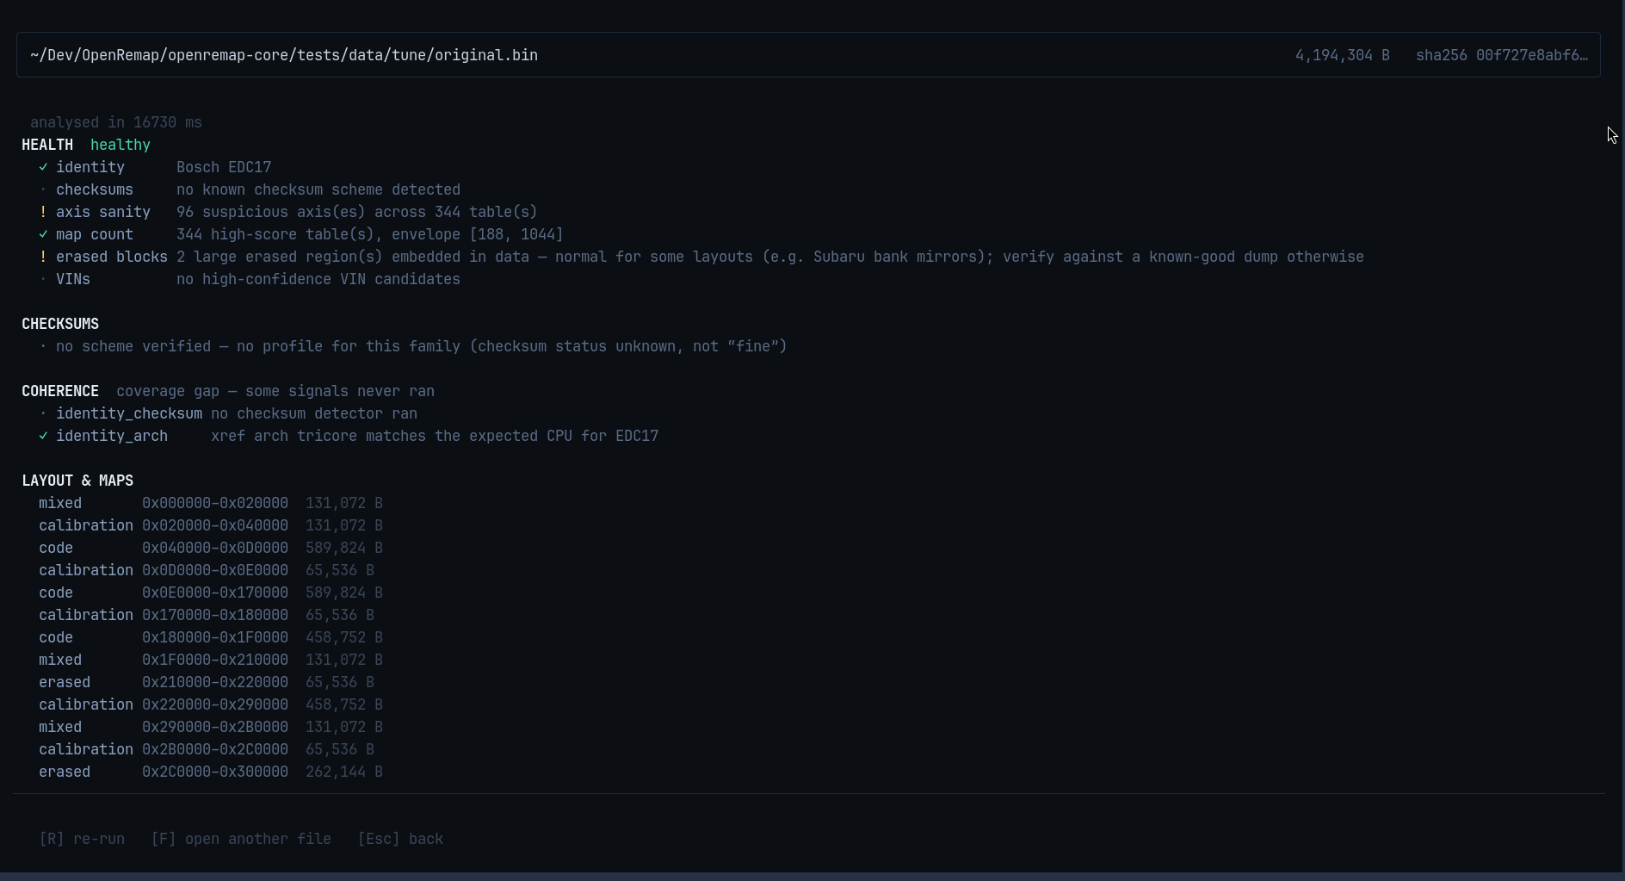Click the green check beside identity_arch
Image resolution: width=1625 pixels, height=881 pixels.
tap(43, 436)
